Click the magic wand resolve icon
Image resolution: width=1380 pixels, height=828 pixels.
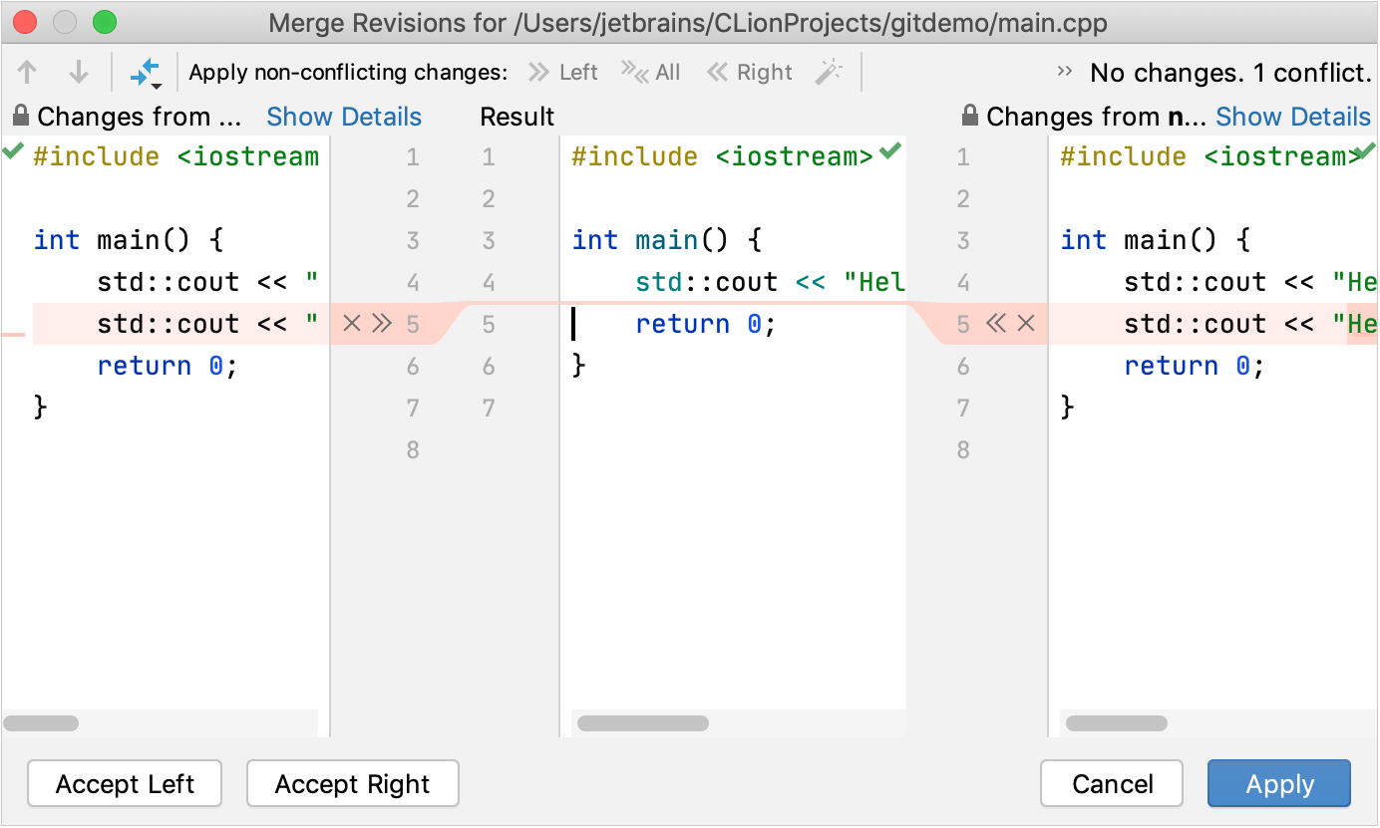pyautogui.click(x=829, y=71)
